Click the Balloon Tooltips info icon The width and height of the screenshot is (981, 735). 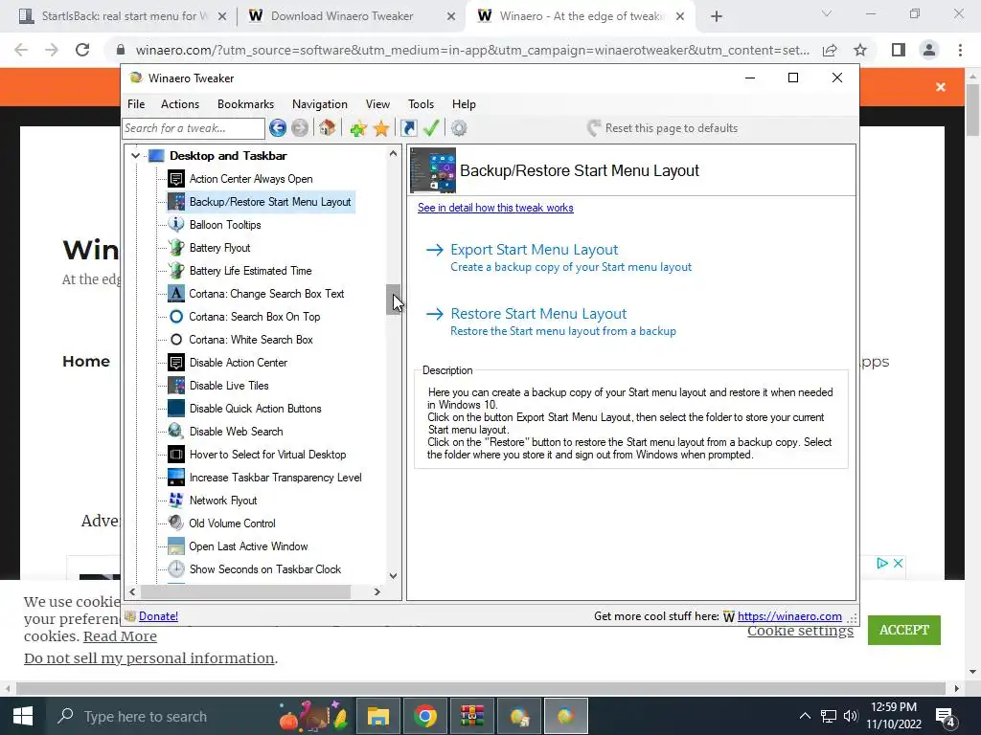[176, 224]
